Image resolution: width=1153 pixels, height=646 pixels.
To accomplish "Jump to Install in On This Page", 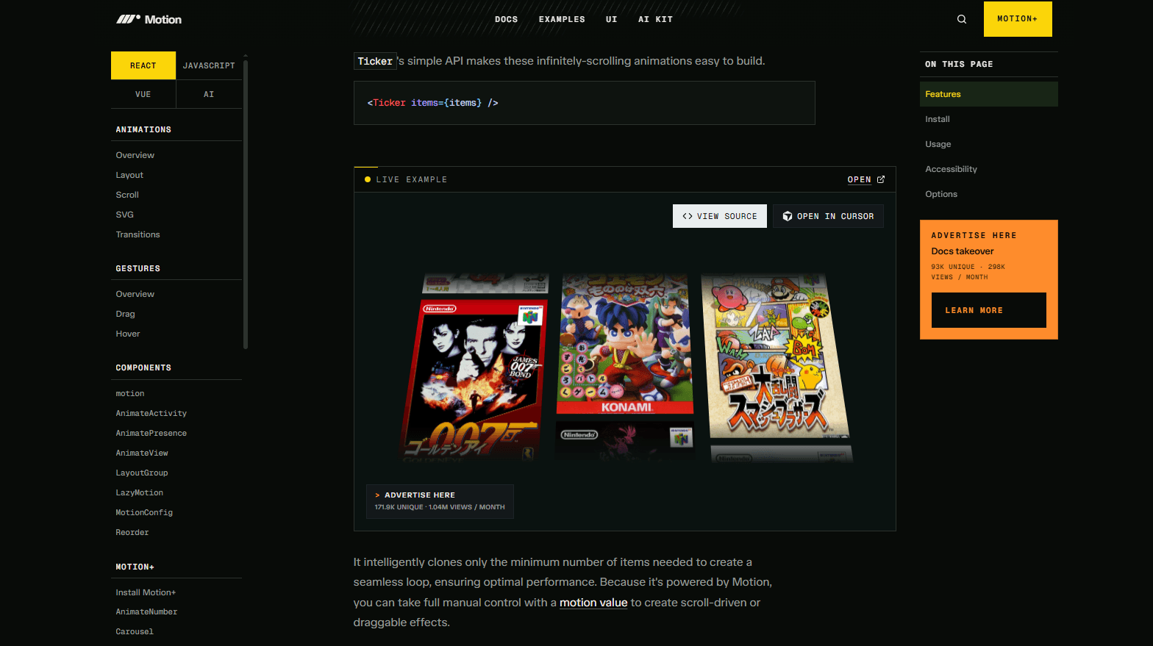I will click(938, 119).
